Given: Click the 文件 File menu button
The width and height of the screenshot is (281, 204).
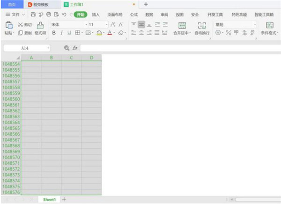Looking at the screenshot, I should tap(15, 15).
